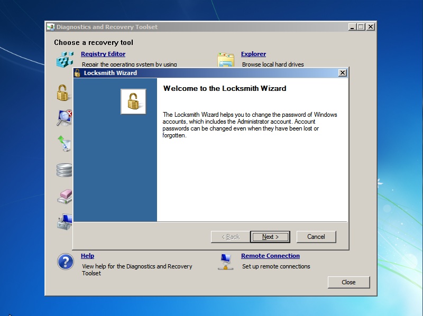Click the Locksmith Wizard description paragraph
This screenshot has width=423, height=316.
coord(250,125)
